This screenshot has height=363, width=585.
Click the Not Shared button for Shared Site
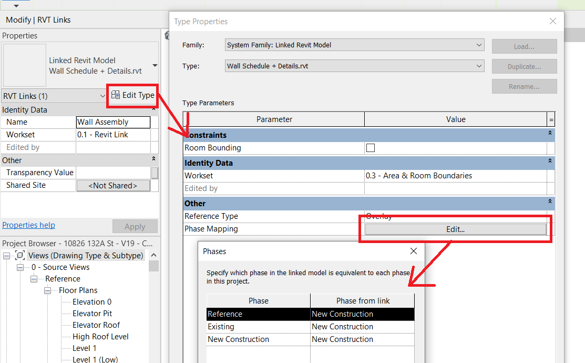point(113,185)
